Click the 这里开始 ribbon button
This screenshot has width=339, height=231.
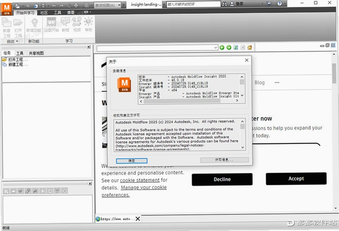click(51, 25)
